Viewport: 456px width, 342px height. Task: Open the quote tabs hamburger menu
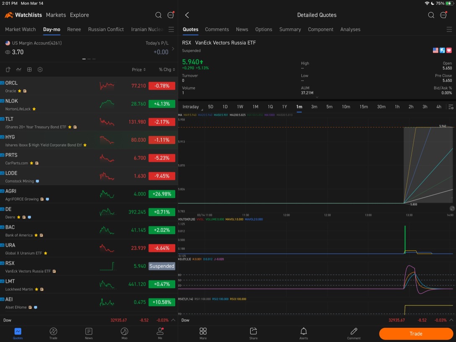click(449, 29)
